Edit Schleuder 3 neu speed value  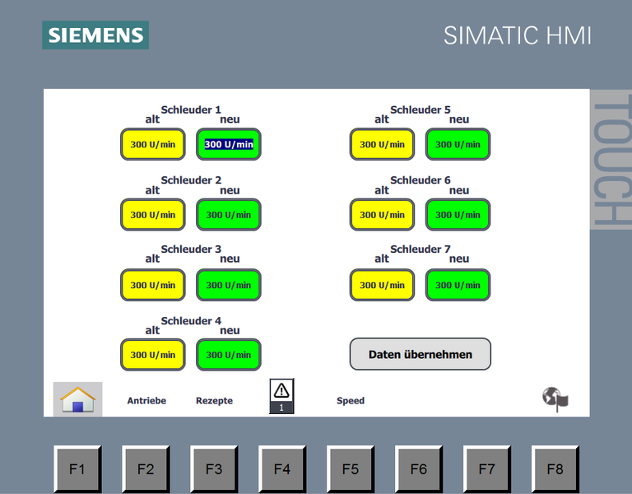[x=229, y=285]
